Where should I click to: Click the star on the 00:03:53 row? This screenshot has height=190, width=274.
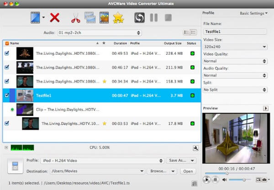pyautogui.click(x=105, y=123)
